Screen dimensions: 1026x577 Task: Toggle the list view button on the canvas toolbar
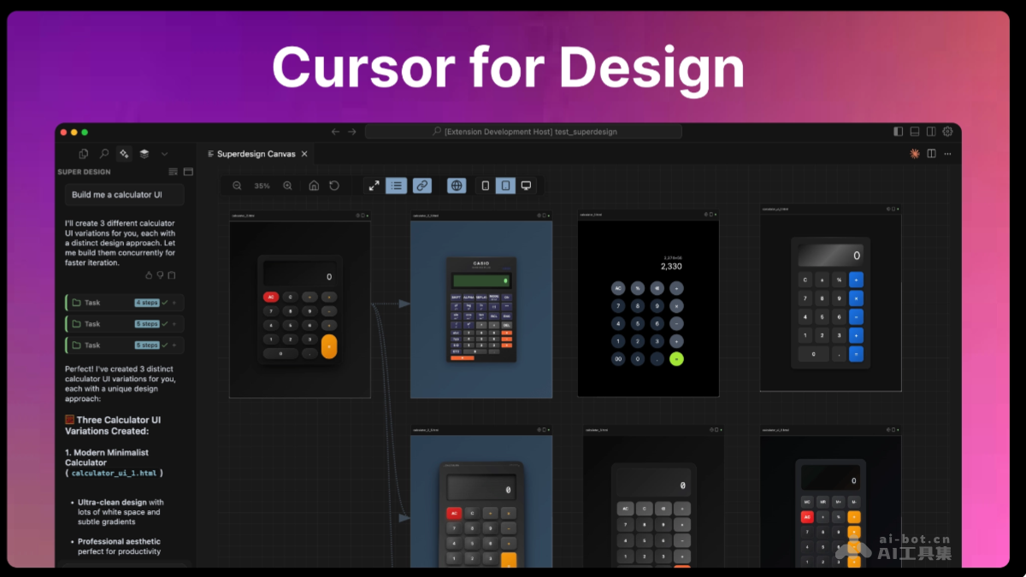pos(396,185)
